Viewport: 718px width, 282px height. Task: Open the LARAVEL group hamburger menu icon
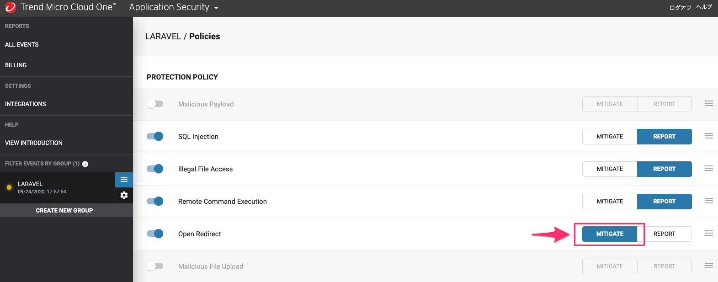pyautogui.click(x=124, y=180)
